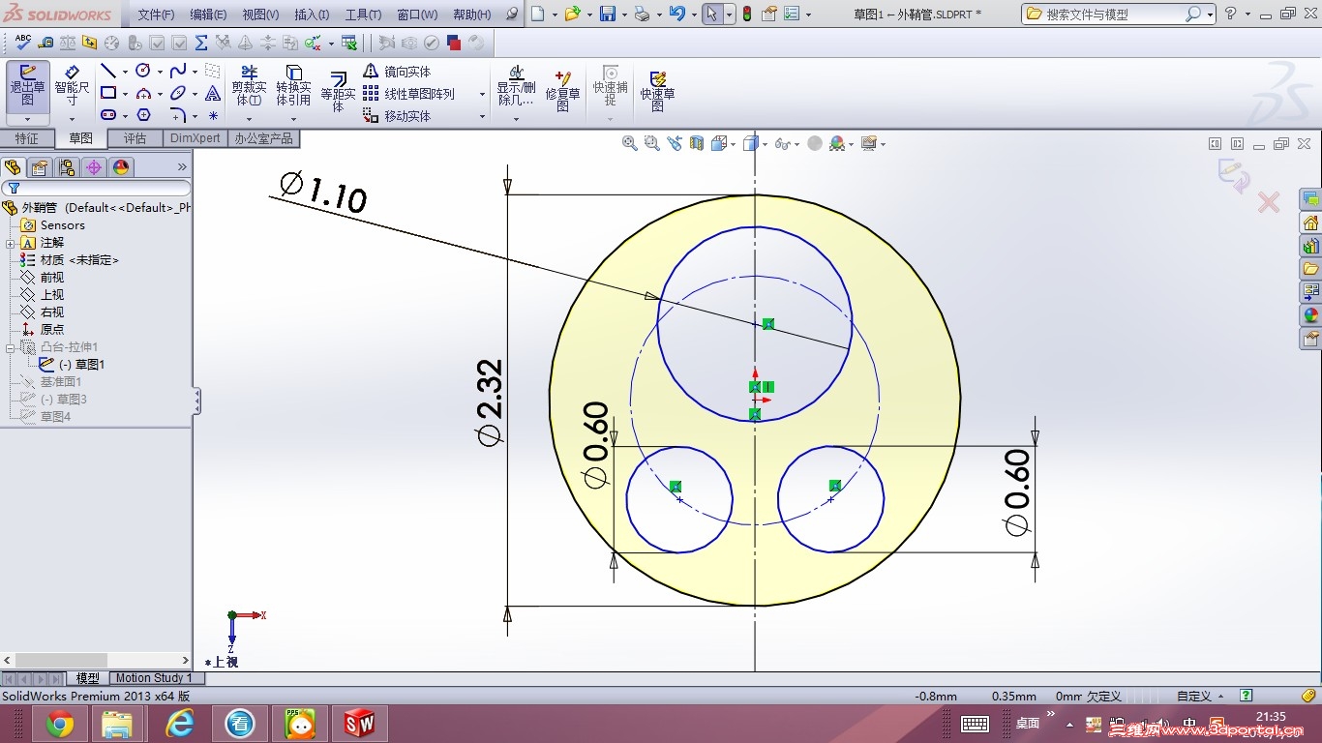Click Offset Entities (等距实体) tool
This screenshot has width=1322, height=743.
coord(338,92)
